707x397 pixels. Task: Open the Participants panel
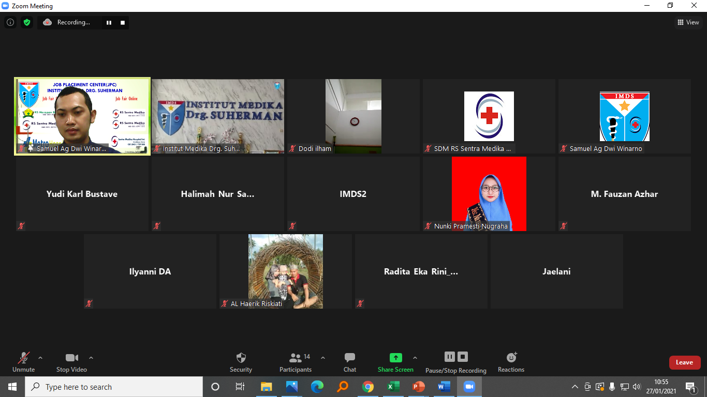tap(296, 362)
